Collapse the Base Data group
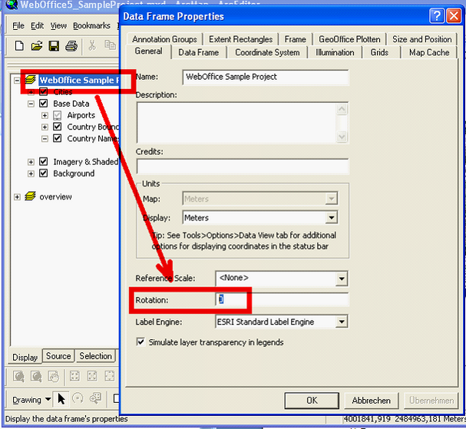The width and height of the screenshot is (466, 429). tap(31, 104)
